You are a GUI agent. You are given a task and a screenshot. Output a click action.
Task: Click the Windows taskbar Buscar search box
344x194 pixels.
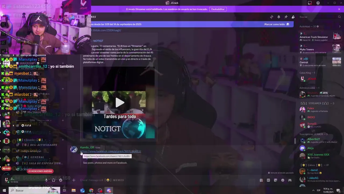[34, 190]
